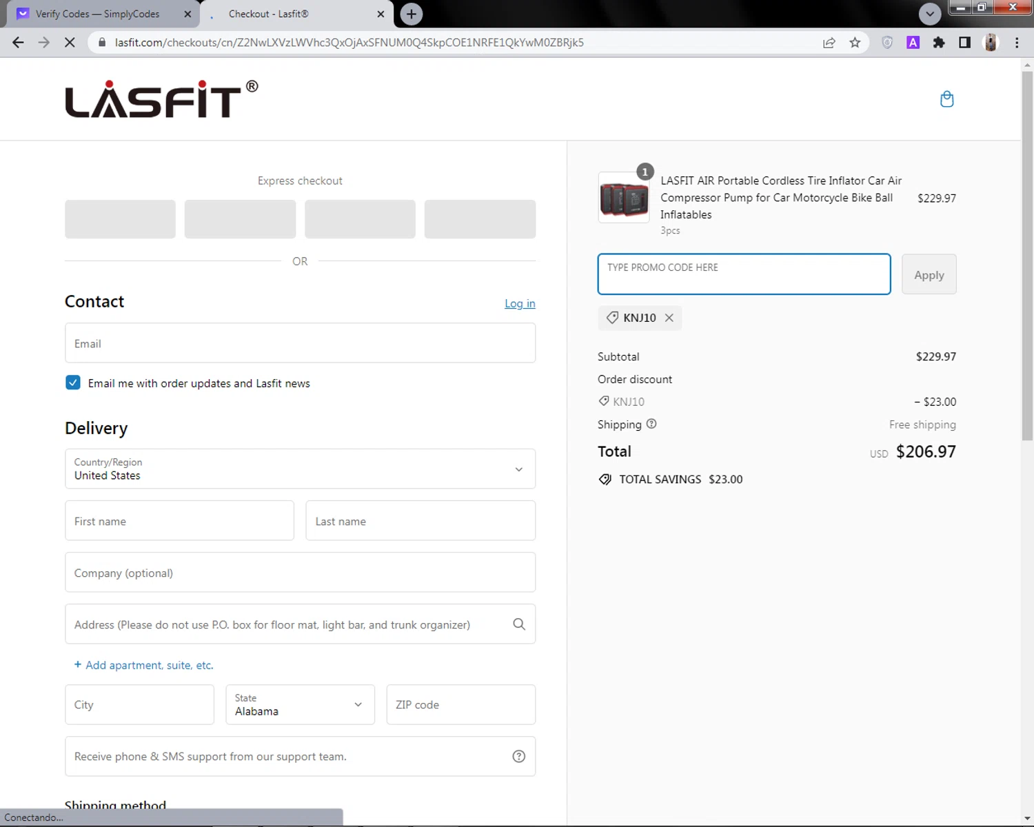This screenshot has width=1034, height=827.
Task: Stop page loading with the X button
Action: pos(70,43)
